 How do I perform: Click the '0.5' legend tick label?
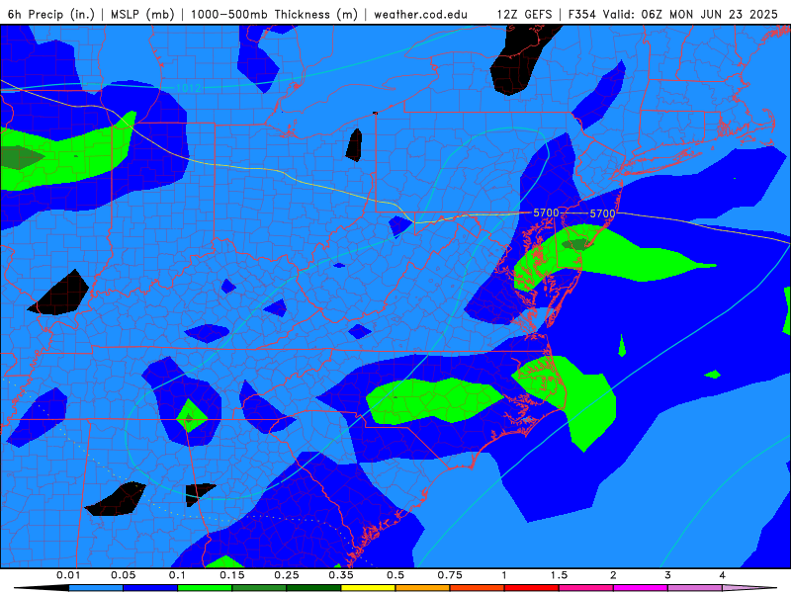[395, 575]
